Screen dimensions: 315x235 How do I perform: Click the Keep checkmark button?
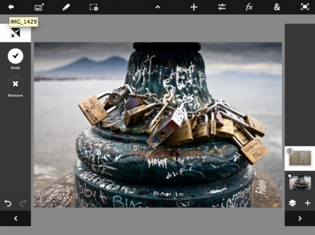pos(15,56)
